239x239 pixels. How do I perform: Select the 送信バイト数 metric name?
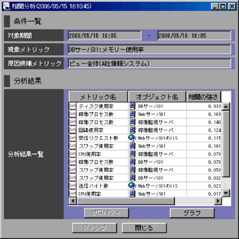(x=93, y=186)
